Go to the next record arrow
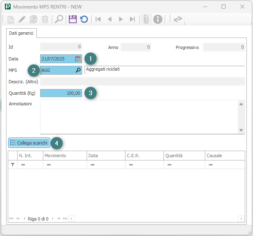The image size is (253, 236). [121, 19]
